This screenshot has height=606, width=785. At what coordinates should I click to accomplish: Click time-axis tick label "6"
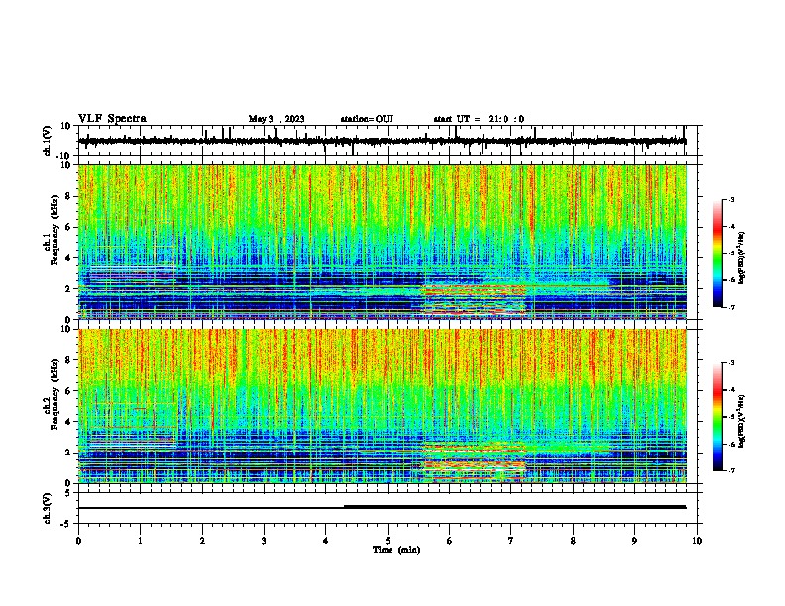[x=450, y=541]
